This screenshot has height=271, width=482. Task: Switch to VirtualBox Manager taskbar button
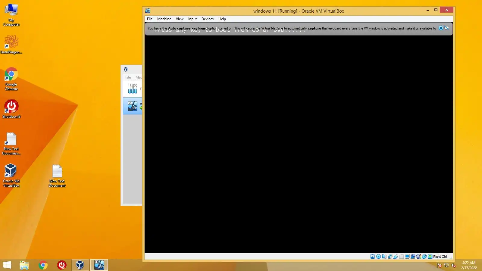click(x=80, y=265)
